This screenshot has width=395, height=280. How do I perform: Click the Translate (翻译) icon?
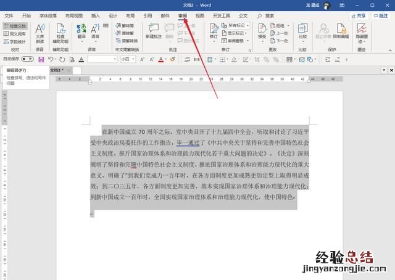(82, 31)
